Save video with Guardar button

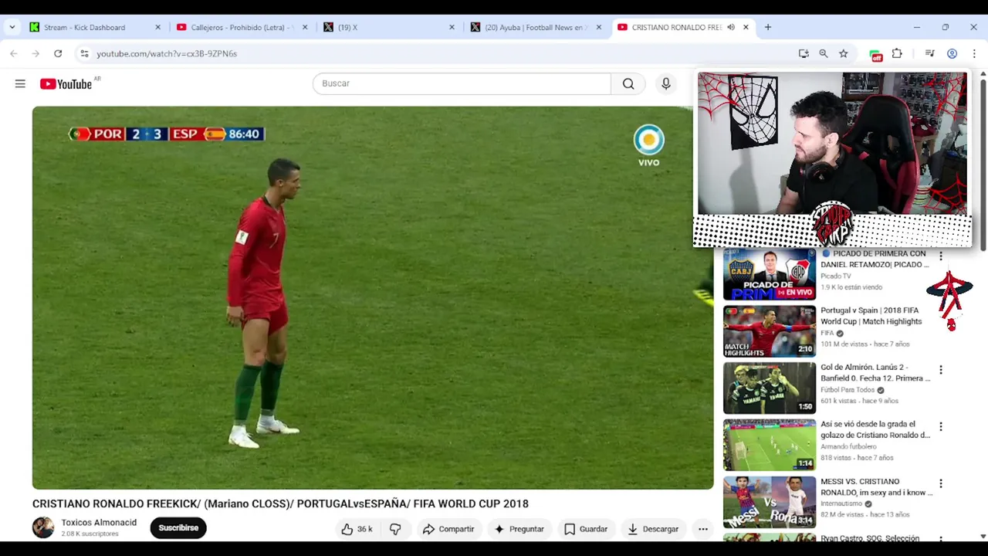point(586,529)
